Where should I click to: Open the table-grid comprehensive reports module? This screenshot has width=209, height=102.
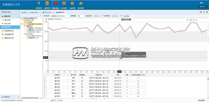pos(64,5)
